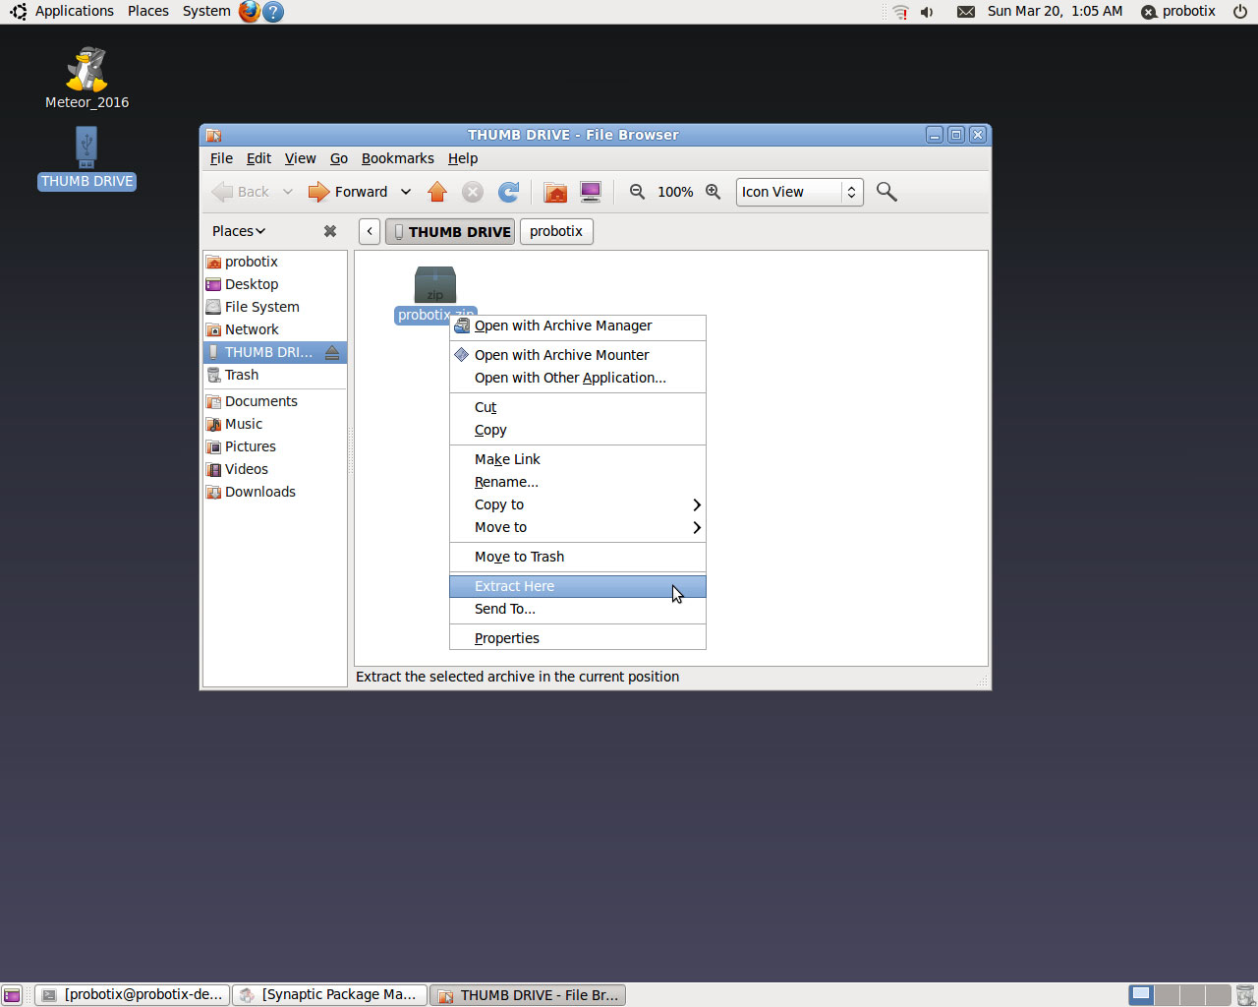The width and height of the screenshot is (1258, 1007).
Task: Zoom in with the magnifier plus icon
Action: coord(714,192)
